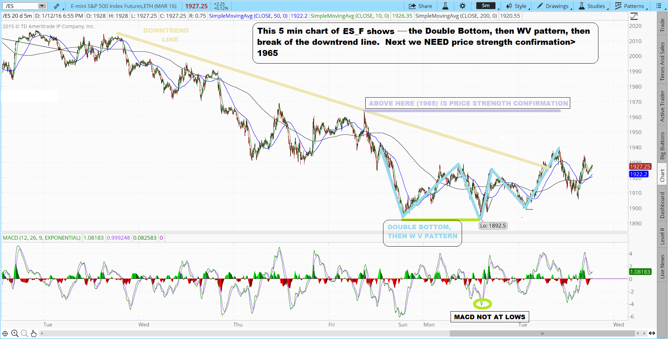Click the horizontal scrollbar thumb
Image resolution: width=668 pixels, height=339 pixels.
[542, 333]
